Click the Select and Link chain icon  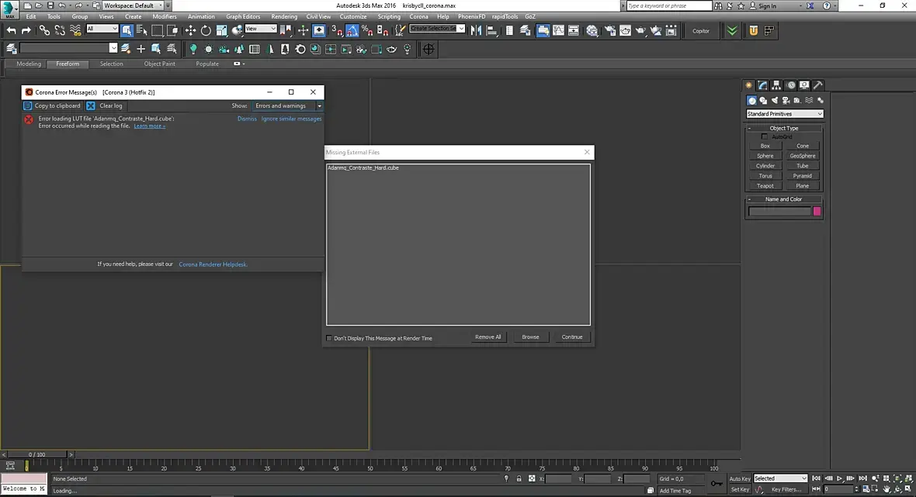(44, 30)
